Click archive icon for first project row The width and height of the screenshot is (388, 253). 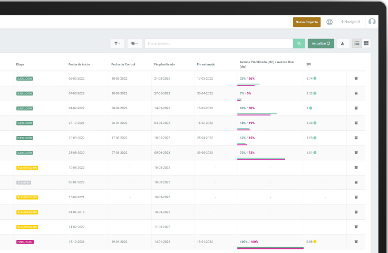point(356,79)
